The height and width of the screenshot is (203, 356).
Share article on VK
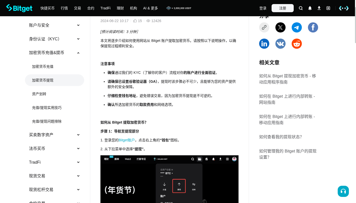280,44
